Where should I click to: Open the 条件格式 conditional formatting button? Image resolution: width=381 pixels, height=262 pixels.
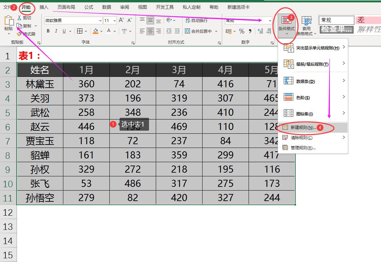click(286, 25)
